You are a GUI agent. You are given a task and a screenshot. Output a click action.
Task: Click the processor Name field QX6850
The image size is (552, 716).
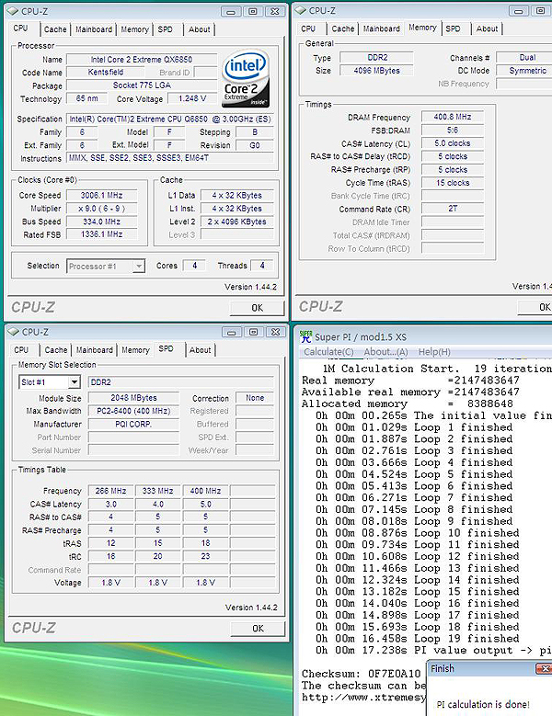(142, 60)
